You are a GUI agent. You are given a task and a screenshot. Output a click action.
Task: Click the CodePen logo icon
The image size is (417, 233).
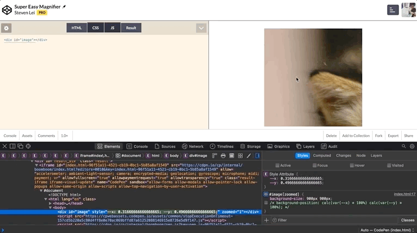(x=7, y=10)
